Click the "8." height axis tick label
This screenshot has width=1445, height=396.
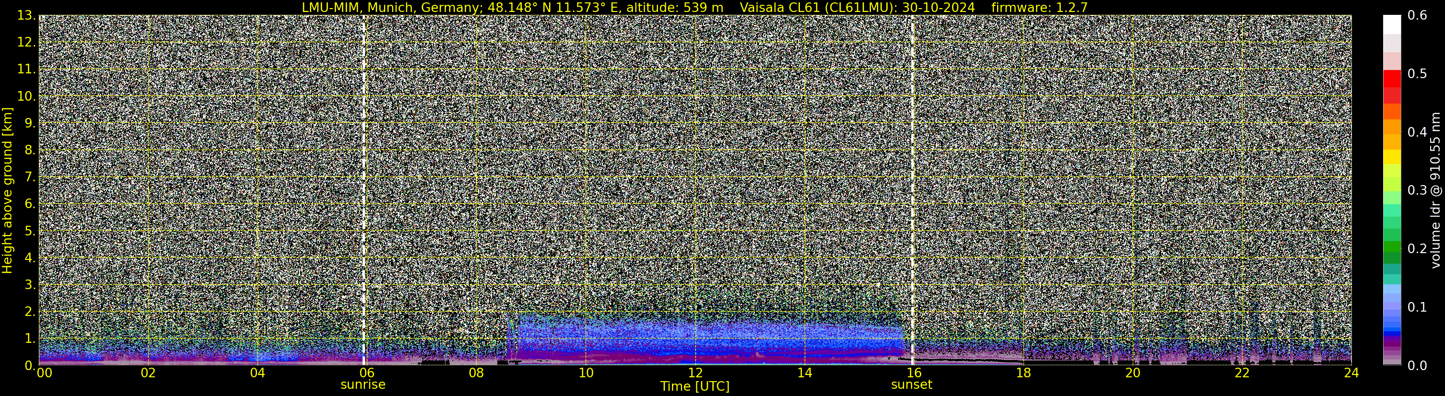[x=30, y=151]
